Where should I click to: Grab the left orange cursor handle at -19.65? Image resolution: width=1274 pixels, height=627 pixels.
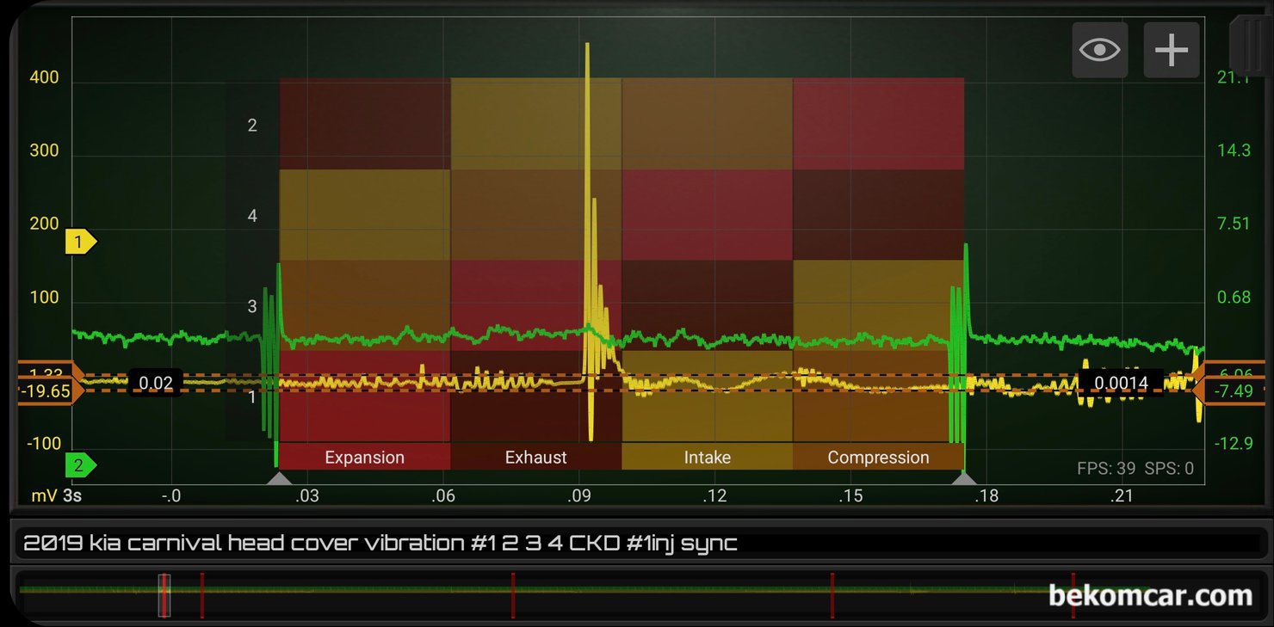click(50, 391)
